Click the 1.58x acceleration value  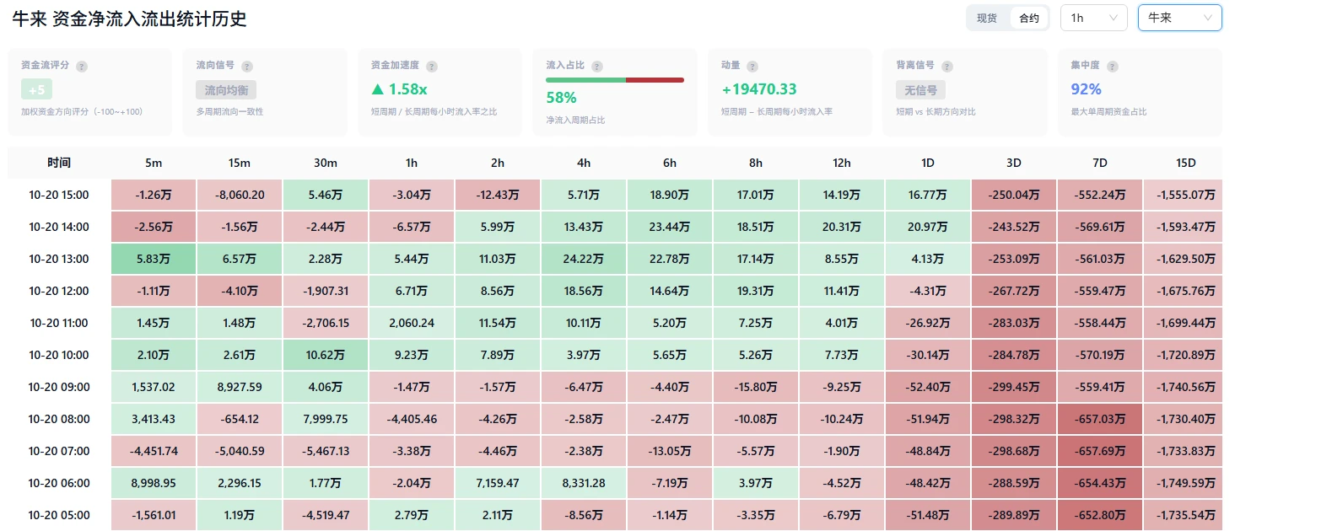pyautogui.click(x=408, y=89)
